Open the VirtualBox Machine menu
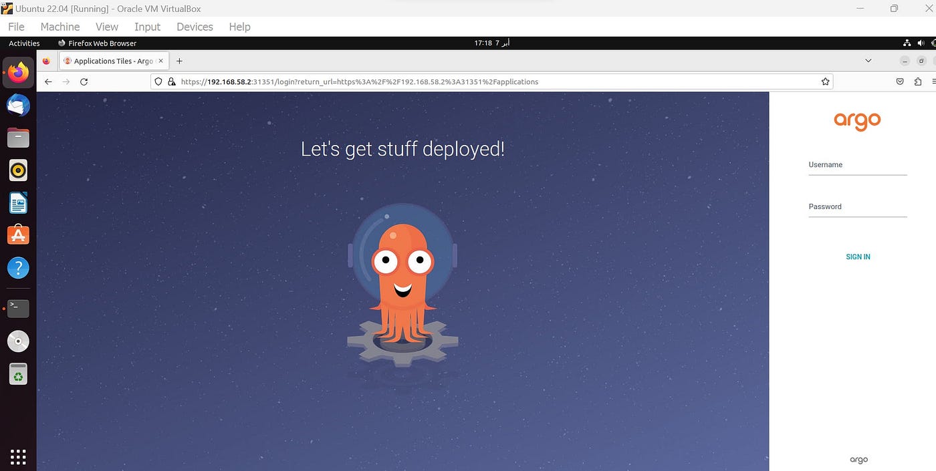This screenshot has height=471, width=936. [60, 27]
